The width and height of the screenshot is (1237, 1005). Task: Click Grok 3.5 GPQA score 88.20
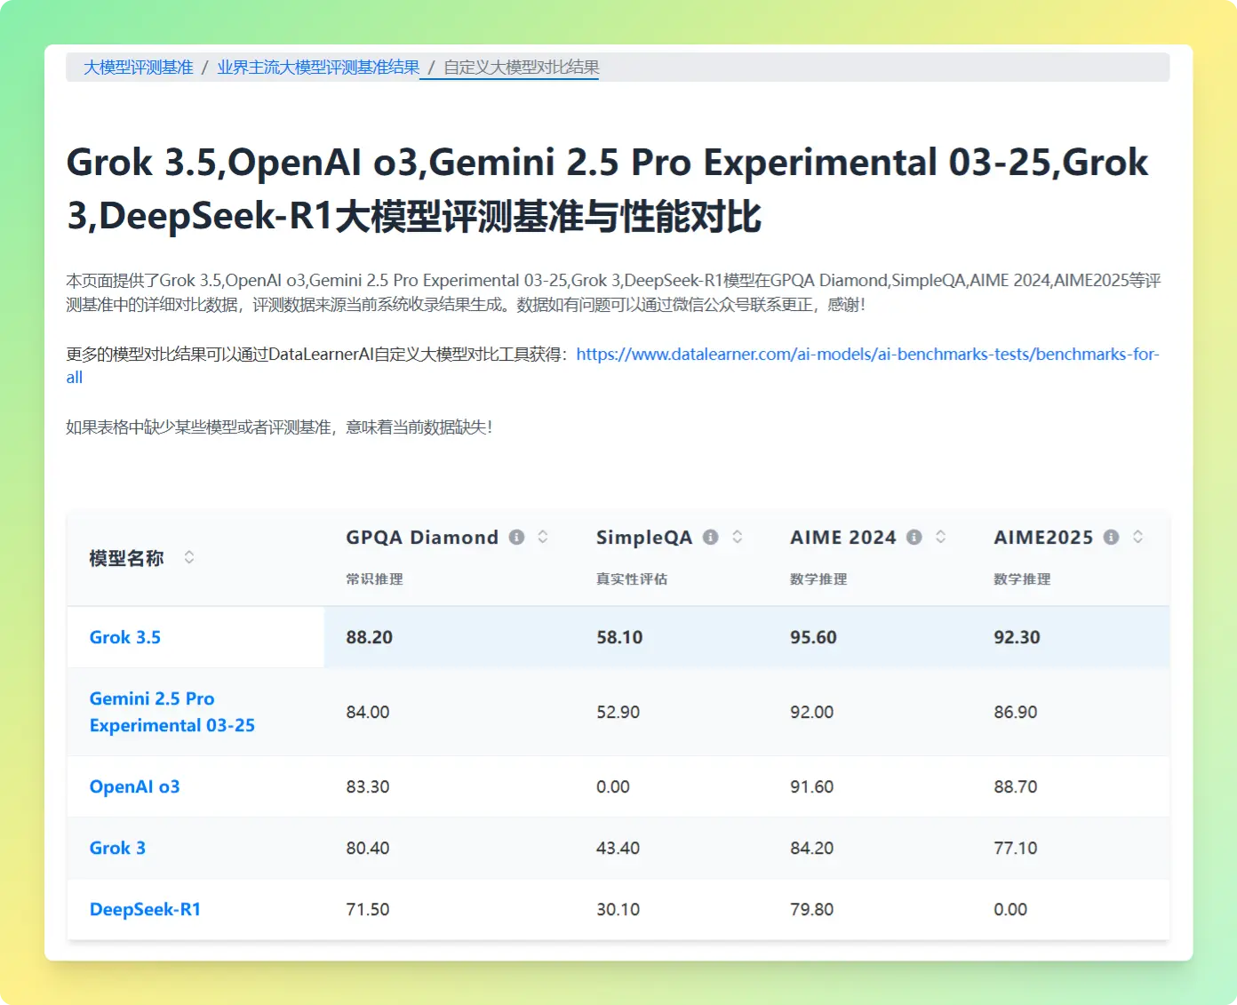370,637
